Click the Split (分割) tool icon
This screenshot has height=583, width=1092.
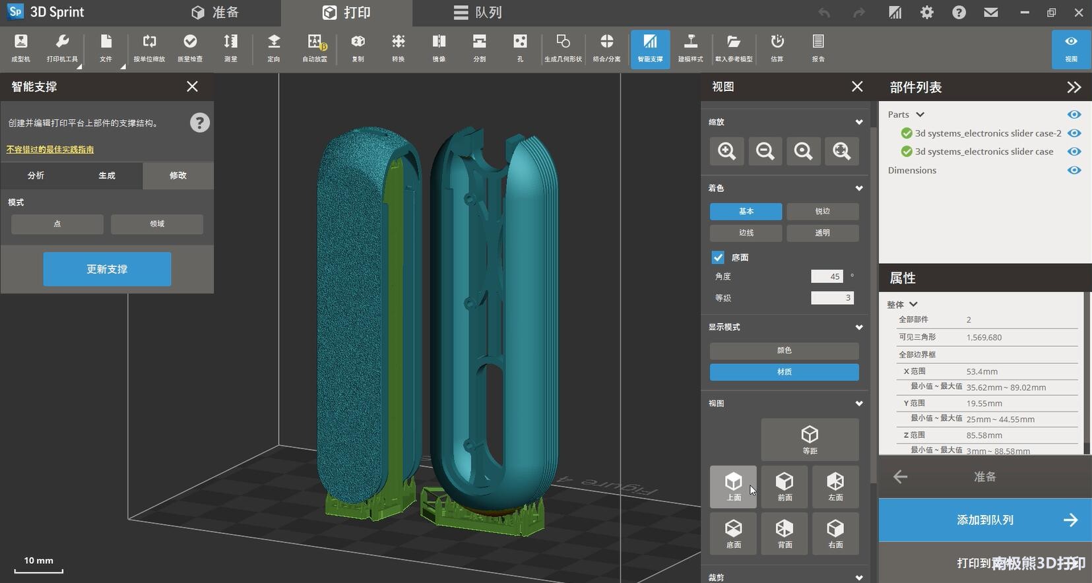(x=480, y=48)
